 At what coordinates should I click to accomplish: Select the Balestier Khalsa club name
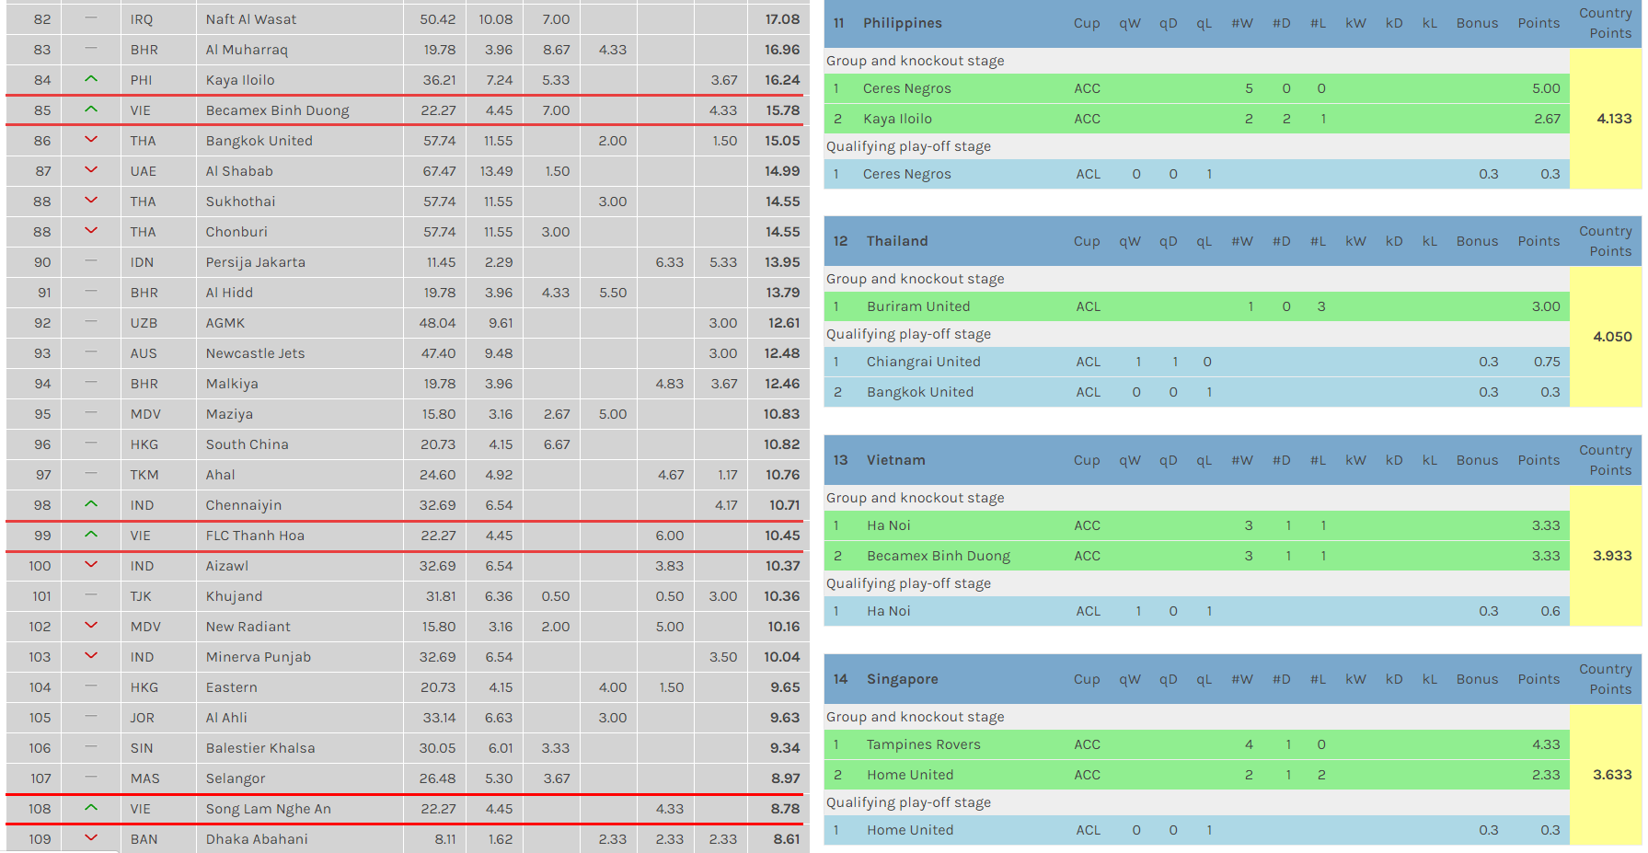point(260,748)
